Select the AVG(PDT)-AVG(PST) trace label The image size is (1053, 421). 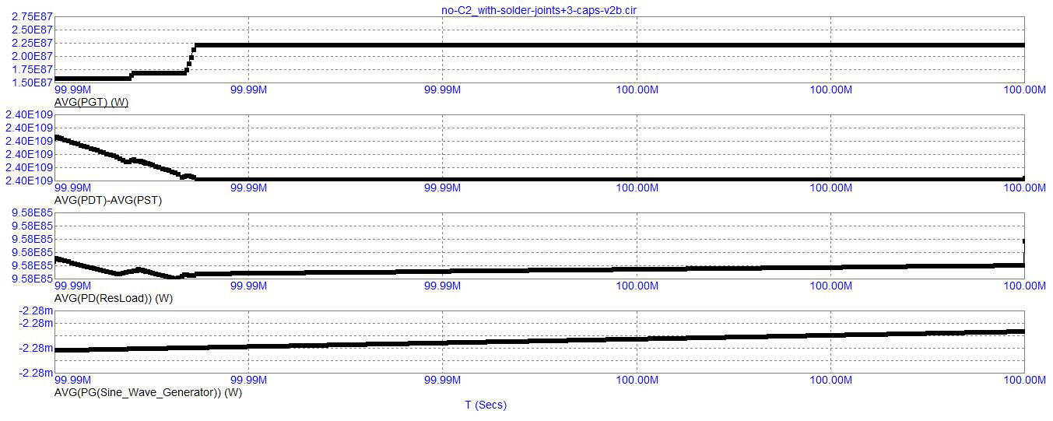coord(108,201)
